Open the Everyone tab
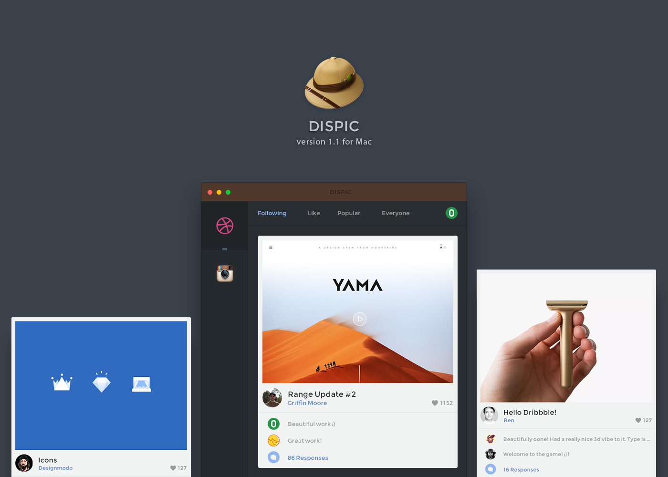Image resolution: width=668 pixels, height=477 pixels. 396,213
